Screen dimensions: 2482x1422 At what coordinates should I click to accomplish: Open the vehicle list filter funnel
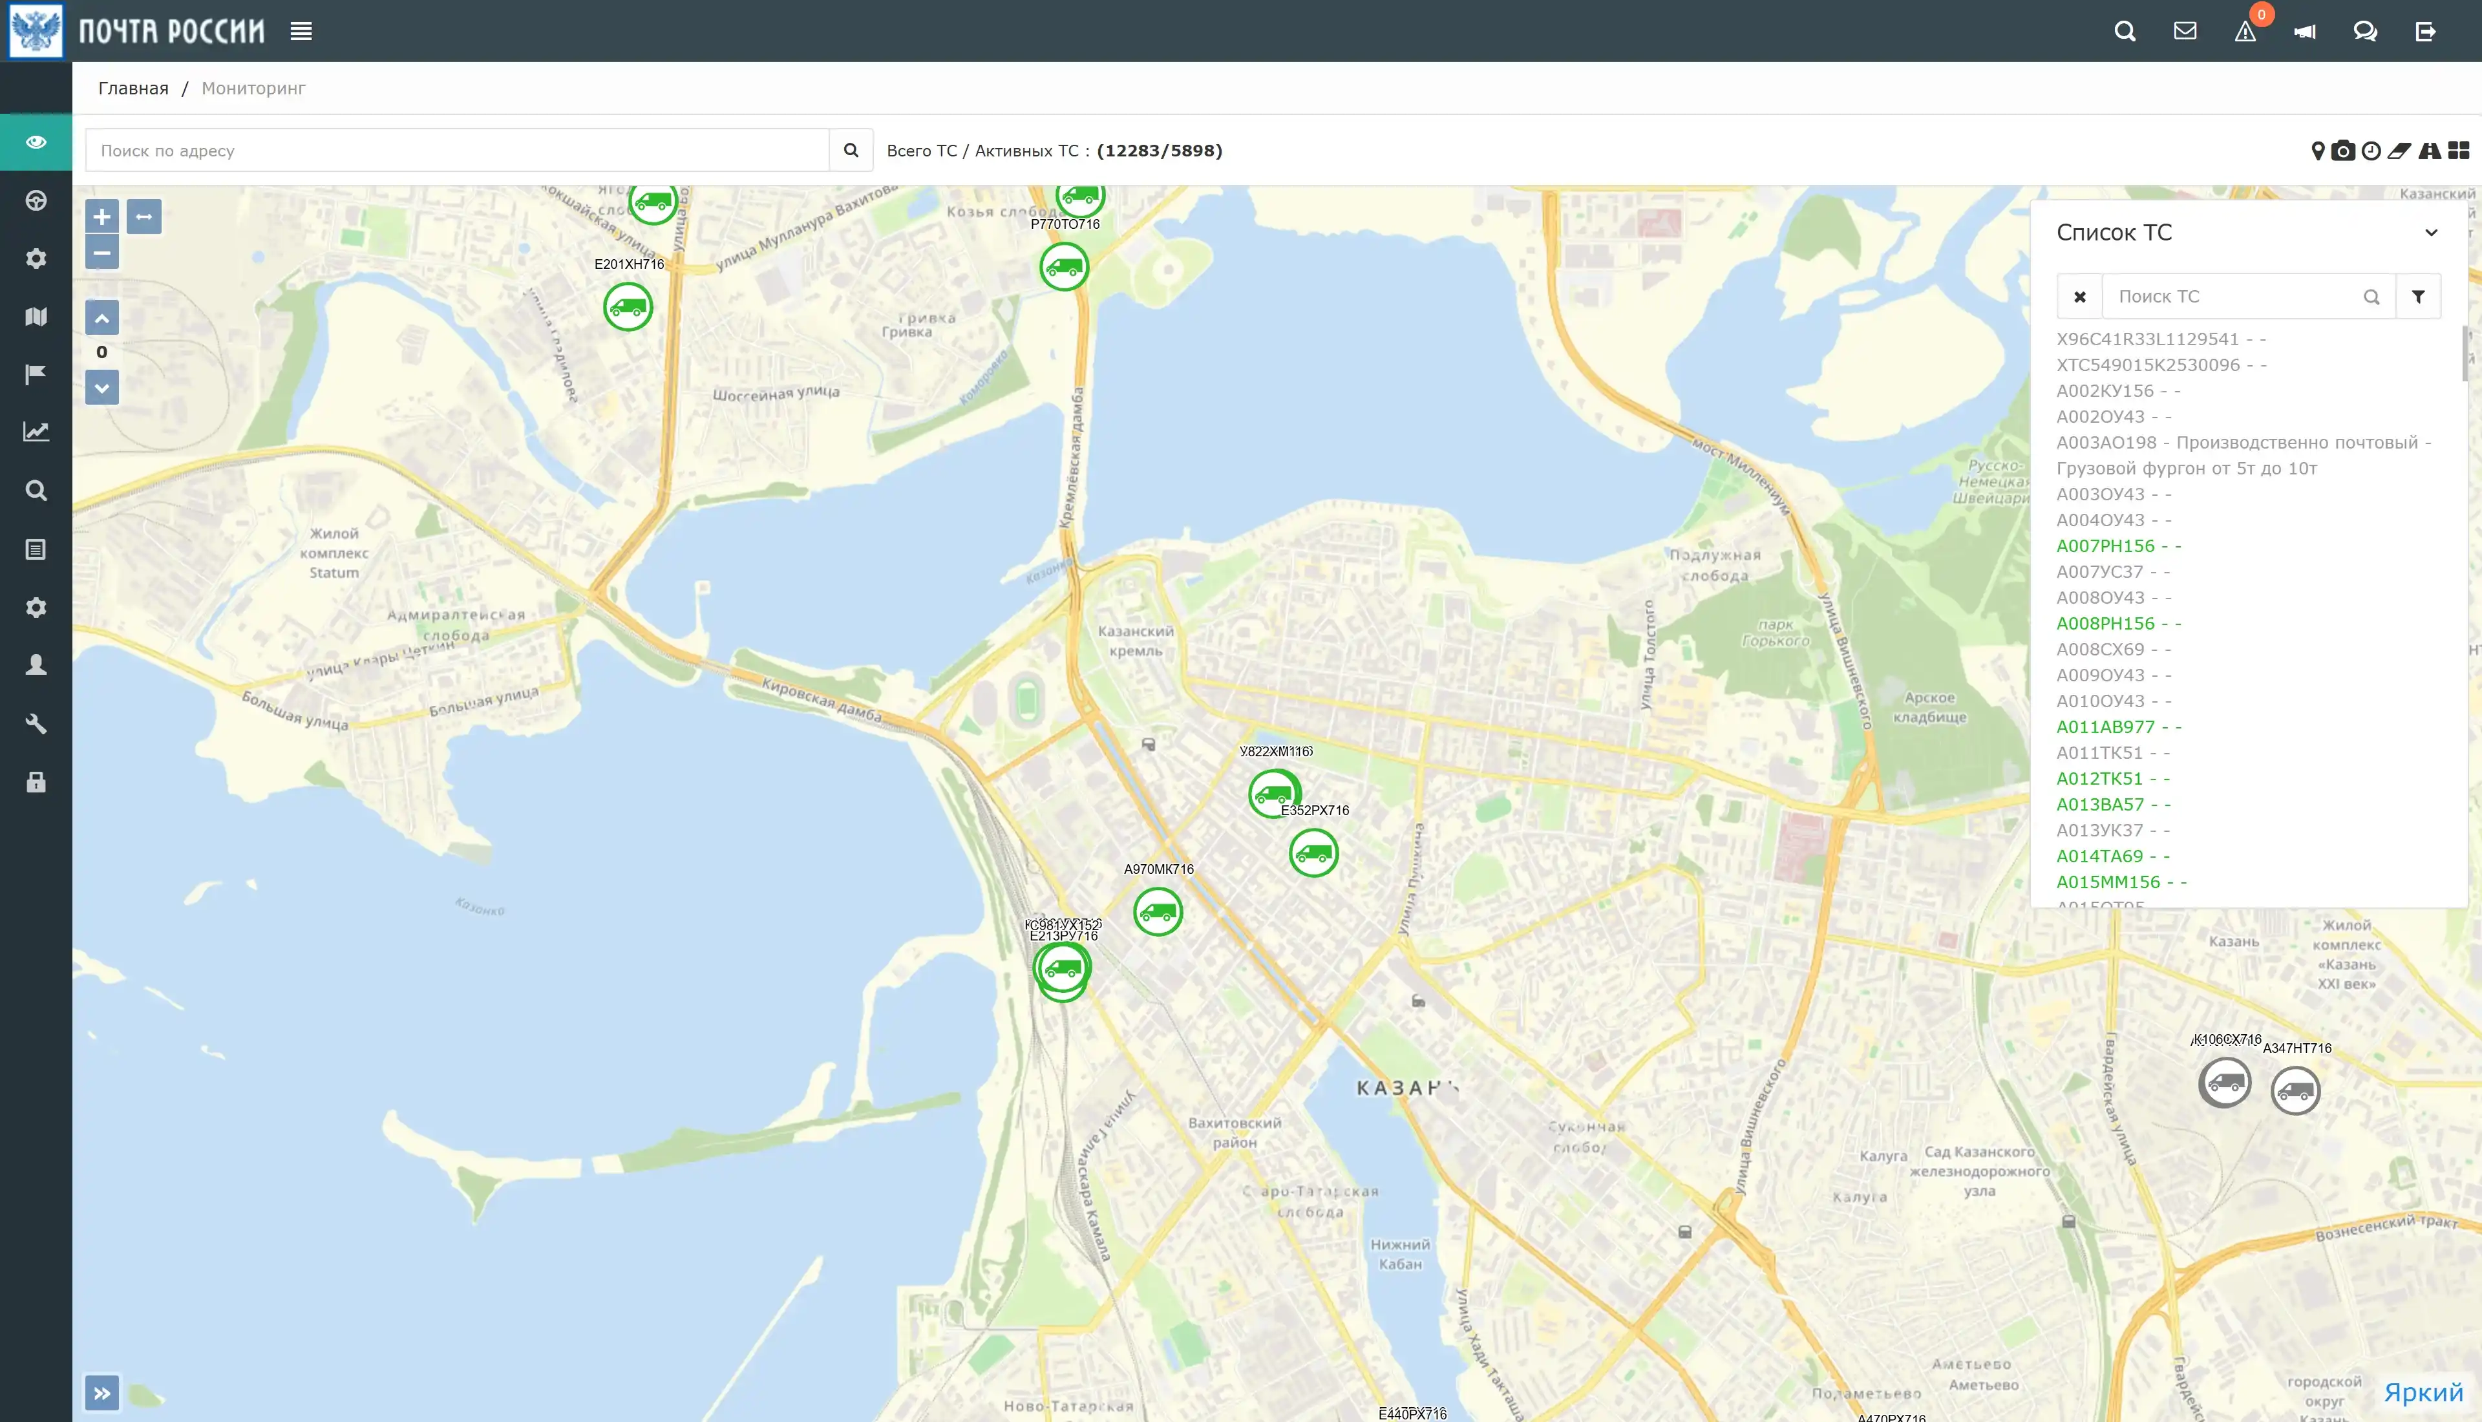[2417, 296]
